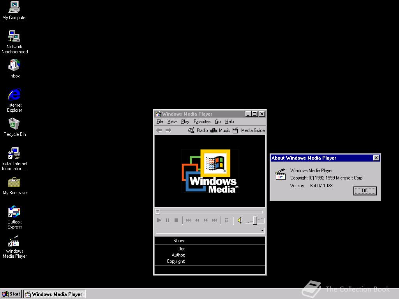Open the Favorites menu
Viewport: 399px width, 299px height.
202,121
